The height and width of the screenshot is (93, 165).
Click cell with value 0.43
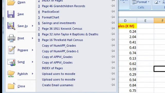[127, 48]
